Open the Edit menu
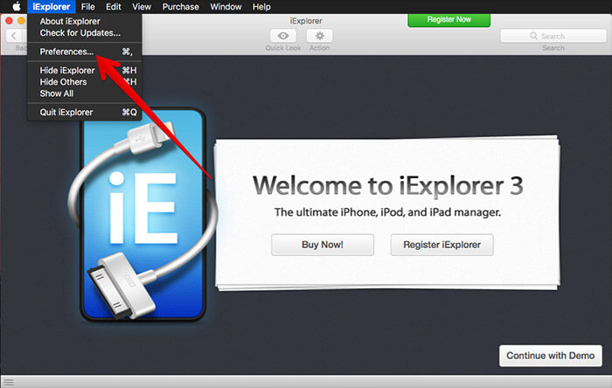 (113, 7)
